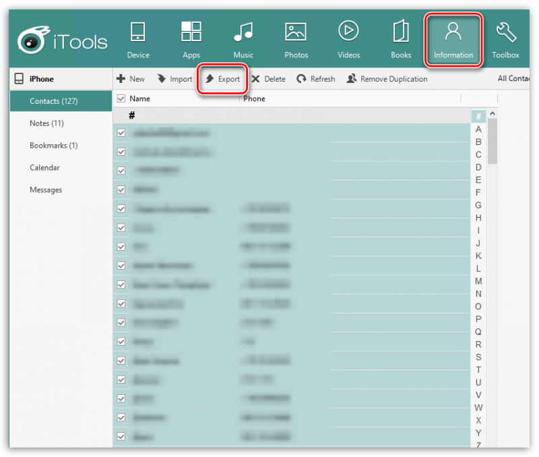Jump to letter S in the index
539x457 pixels.
[x=478, y=357]
